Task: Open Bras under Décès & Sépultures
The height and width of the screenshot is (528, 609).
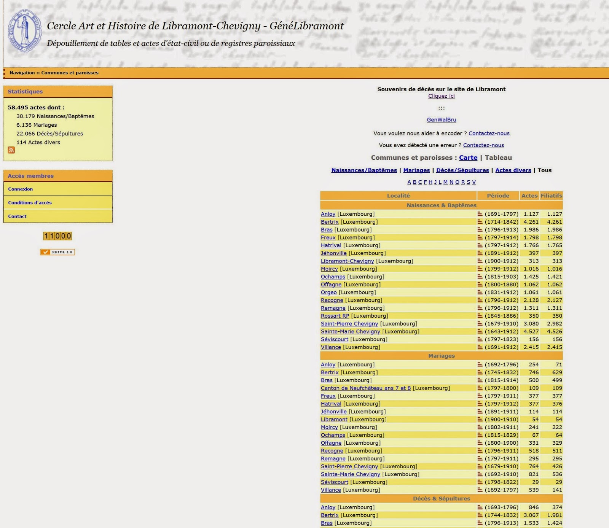Action: click(327, 523)
